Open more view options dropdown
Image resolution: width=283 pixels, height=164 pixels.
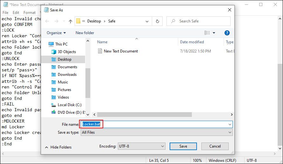pyautogui.click(x=214, y=33)
